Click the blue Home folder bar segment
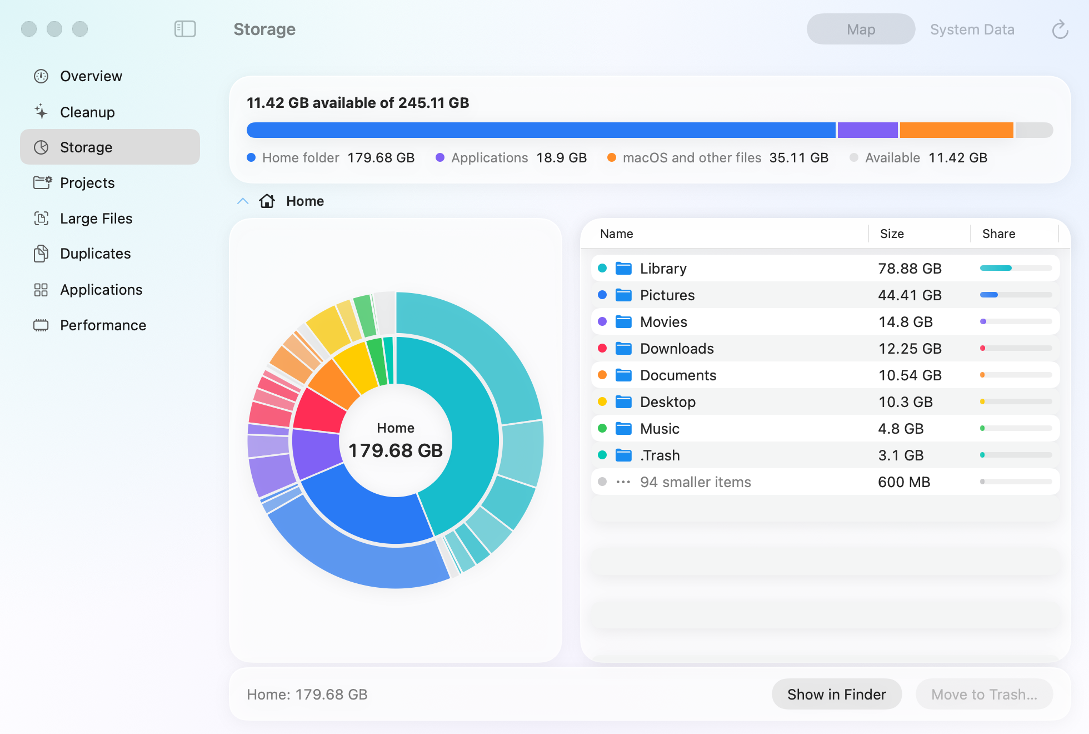The image size is (1089, 734). (541, 130)
